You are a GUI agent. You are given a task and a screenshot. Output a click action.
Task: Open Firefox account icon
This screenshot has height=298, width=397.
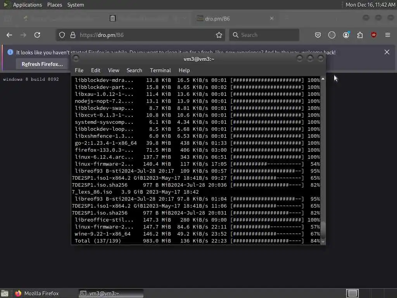pyautogui.click(x=346, y=35)
